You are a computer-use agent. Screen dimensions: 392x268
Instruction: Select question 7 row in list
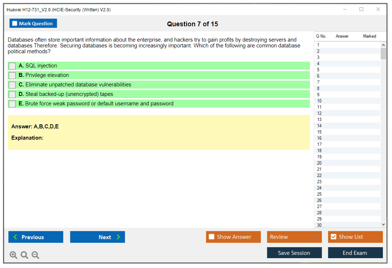coord(319,82)
